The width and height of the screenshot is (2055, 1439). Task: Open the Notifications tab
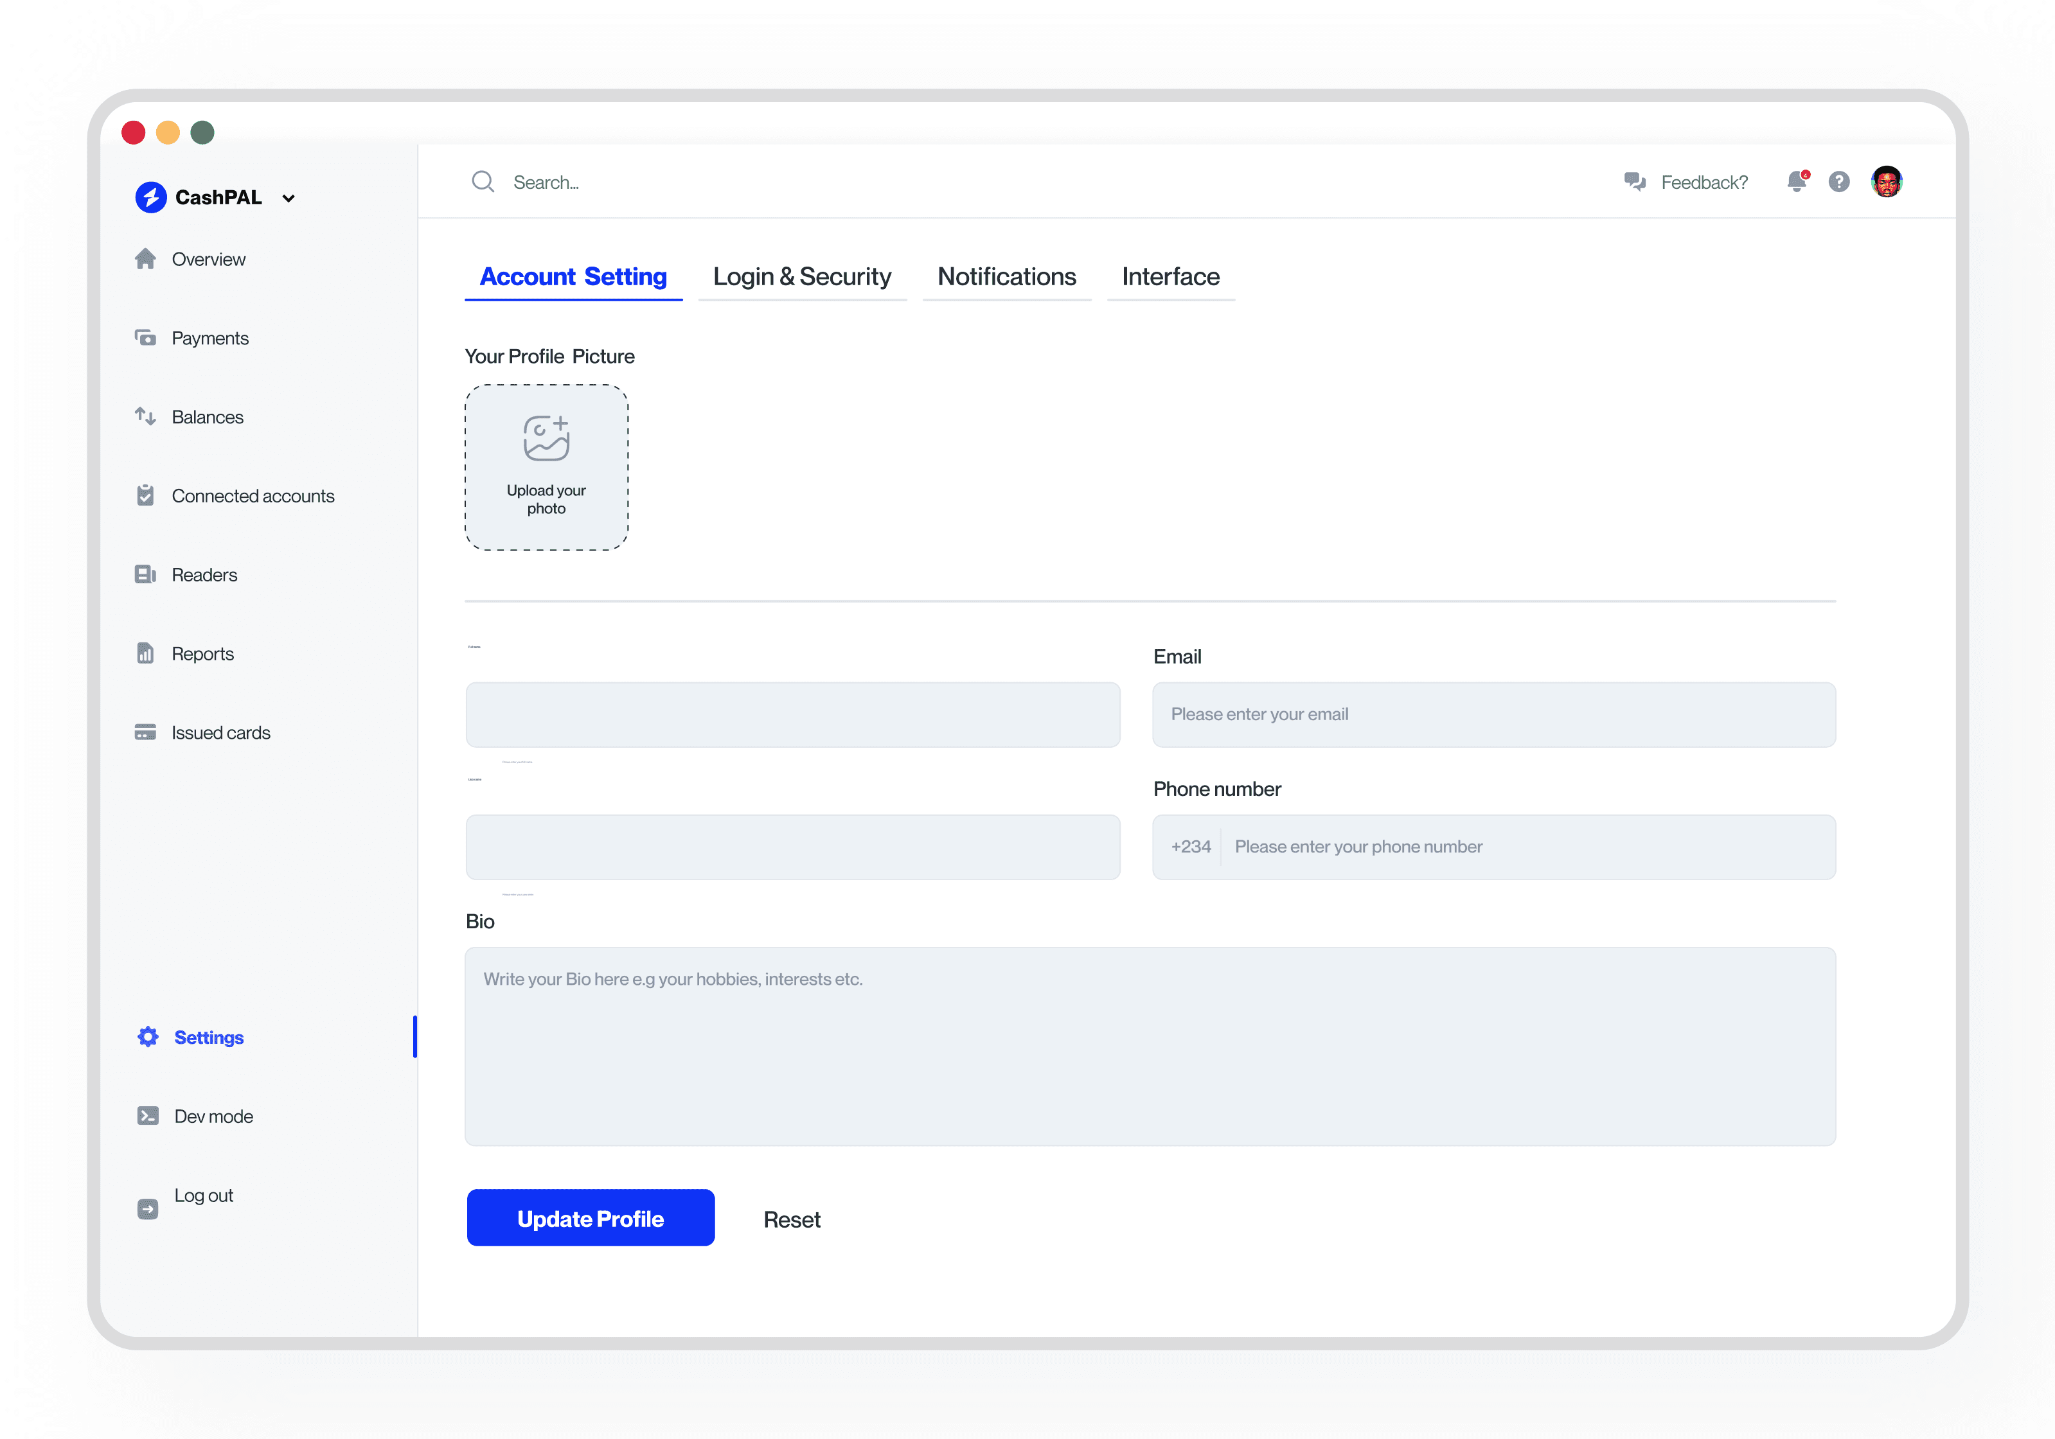pos(1006,276)
